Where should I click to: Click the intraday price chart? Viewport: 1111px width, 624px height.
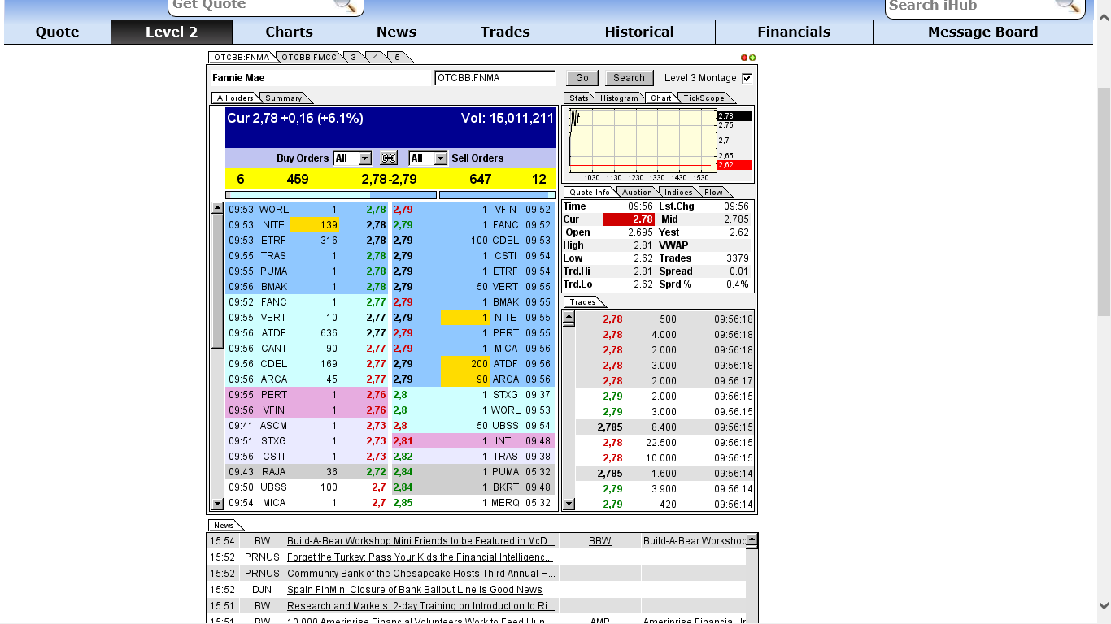pyautogui.click(x=642, y=140)
